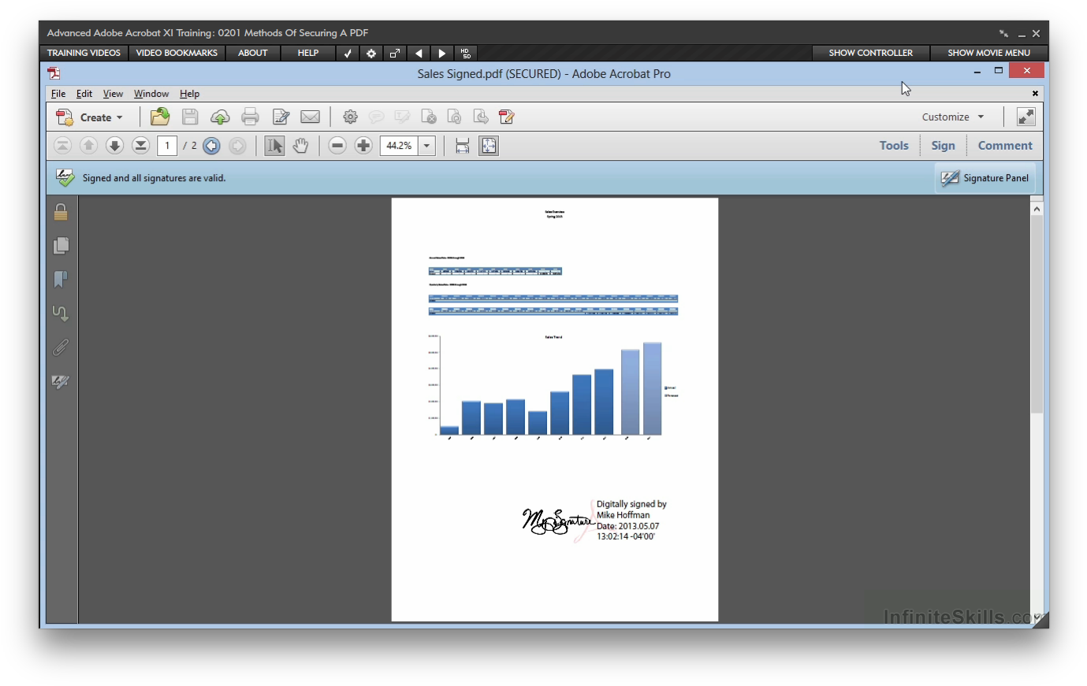Open the Security Settings padlock panel
This screenshot has height=686, width=1087.
click(61, 212)
